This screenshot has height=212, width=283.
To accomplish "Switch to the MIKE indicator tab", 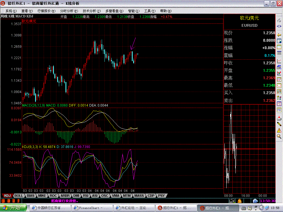I will (x=42, y=196).
